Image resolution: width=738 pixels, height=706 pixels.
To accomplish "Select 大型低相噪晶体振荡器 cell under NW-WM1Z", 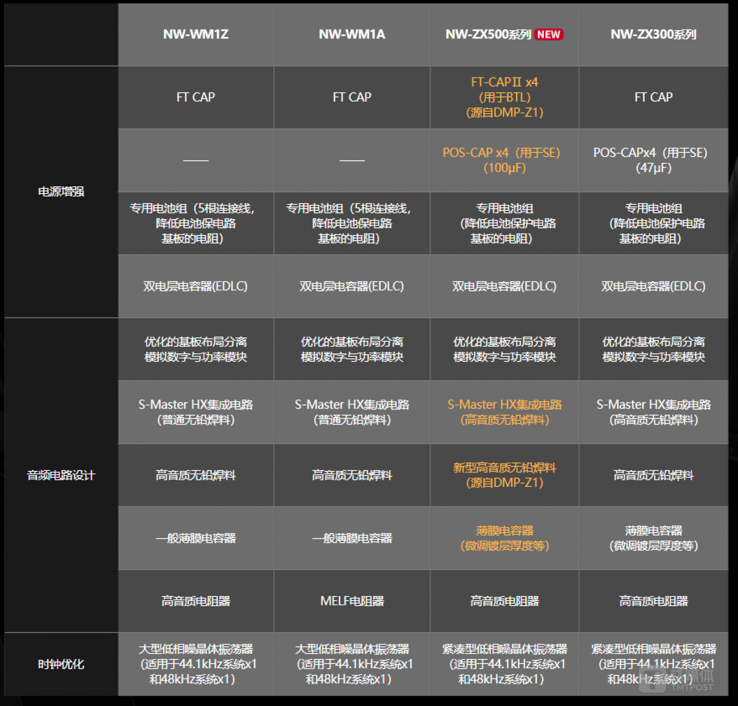I will pos(196,664).
